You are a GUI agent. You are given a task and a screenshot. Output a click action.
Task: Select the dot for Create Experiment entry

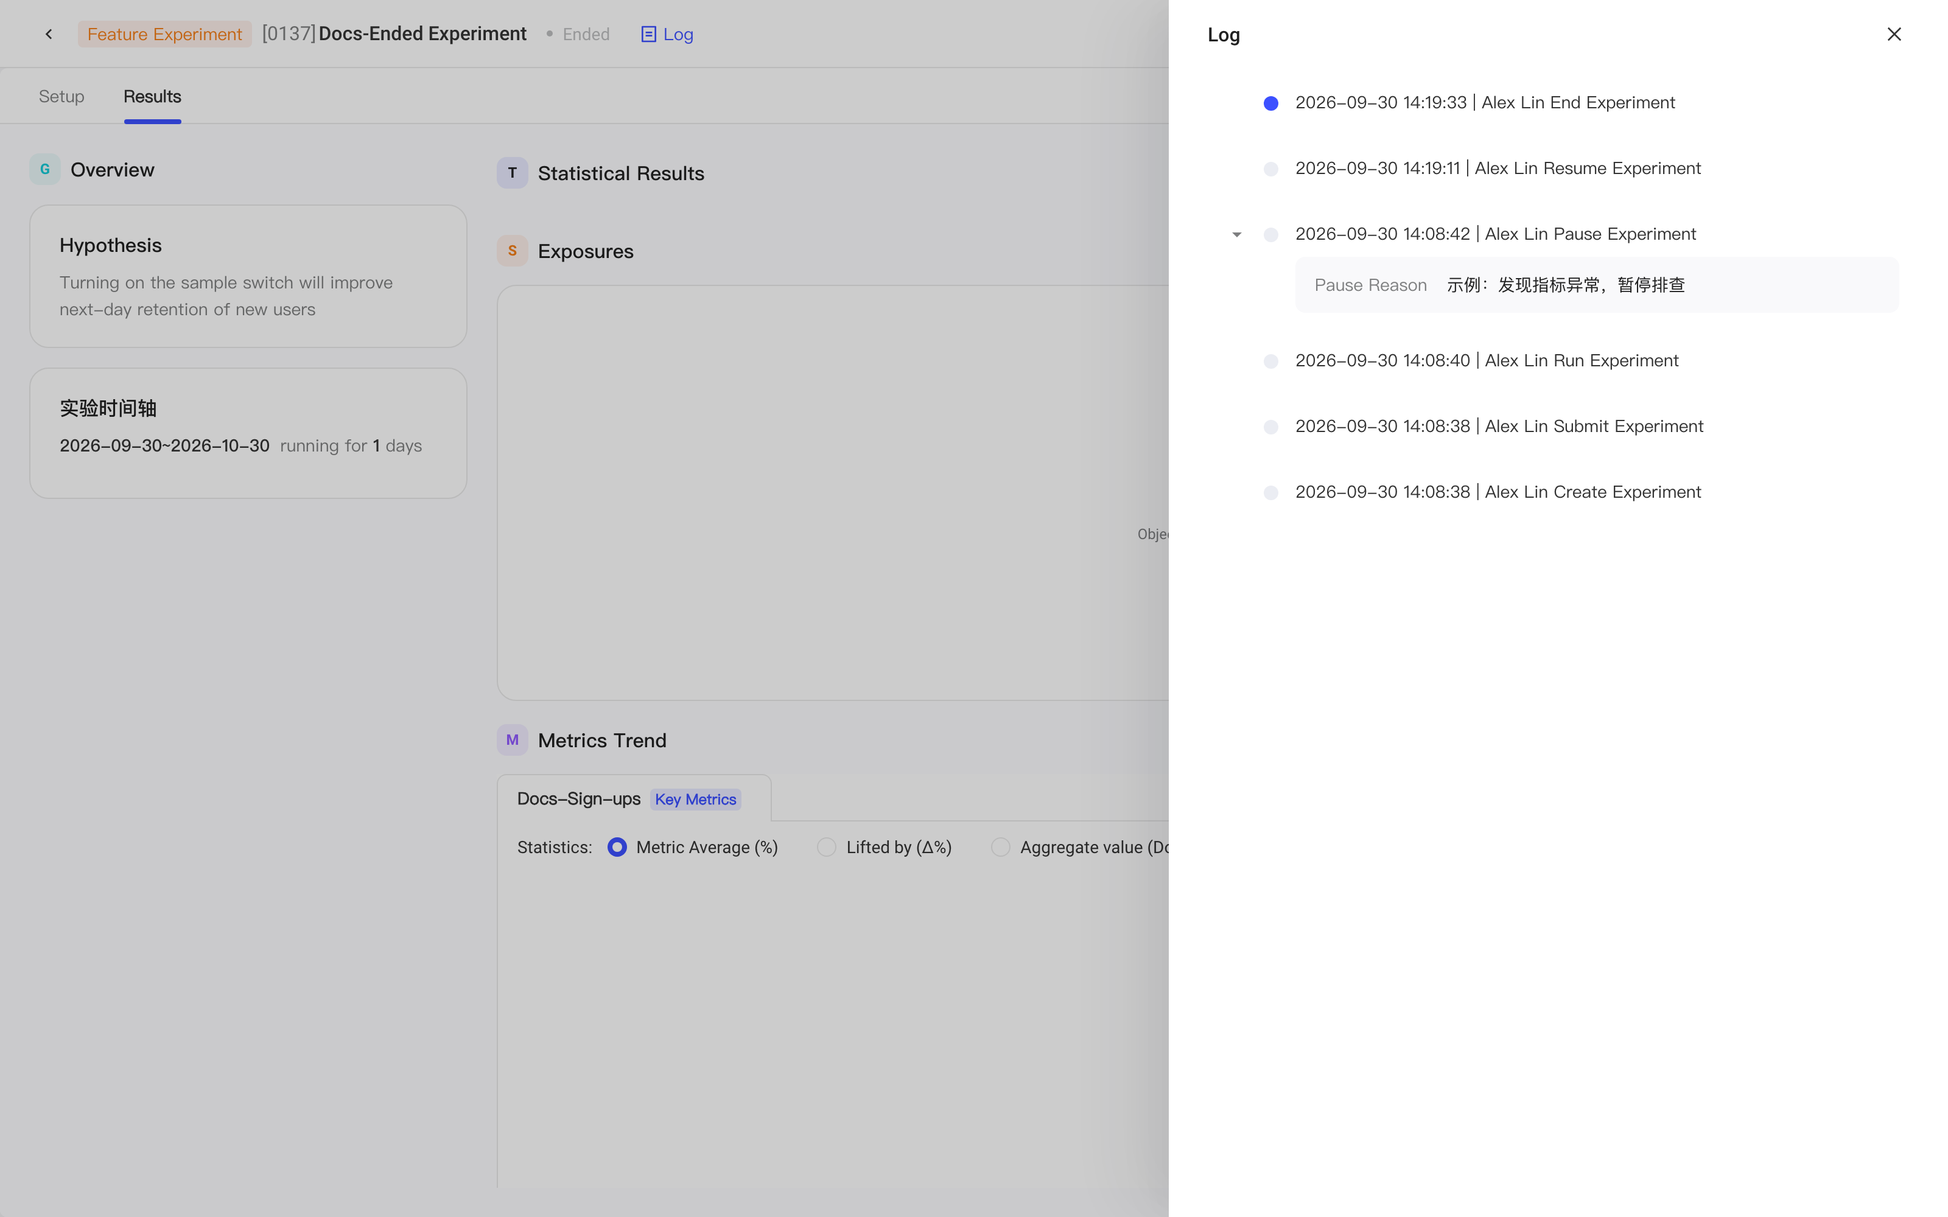coord(1270,493)
